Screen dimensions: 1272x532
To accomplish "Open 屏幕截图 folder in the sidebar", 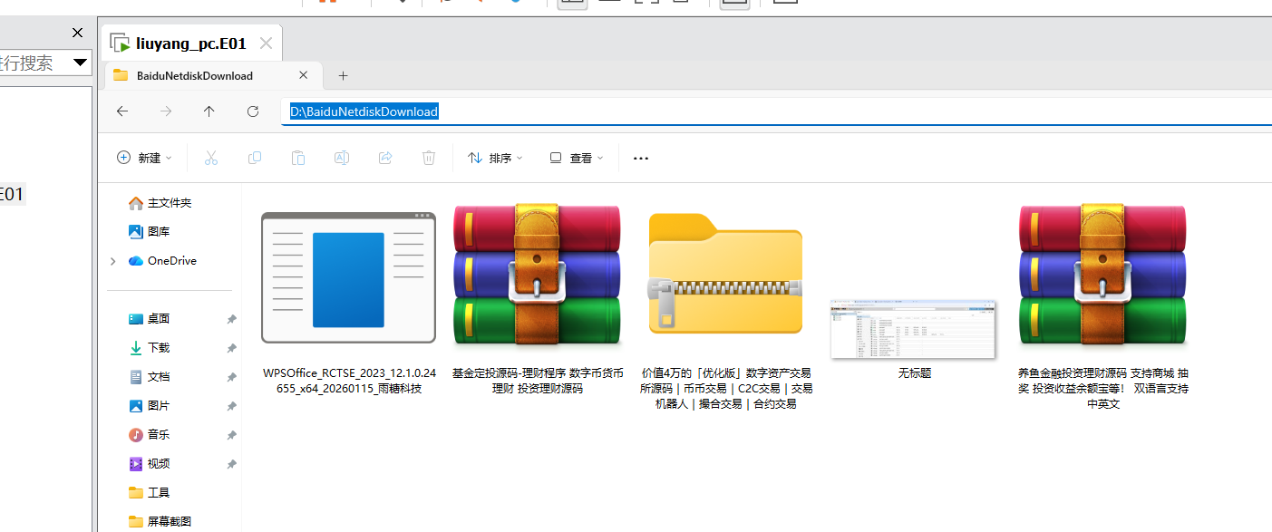I will pyautogui.click(x=160, y=522).
